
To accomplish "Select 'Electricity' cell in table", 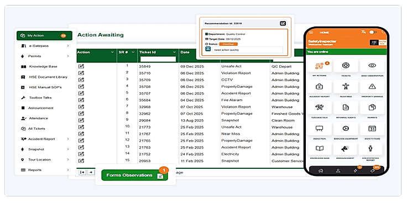I will pos(230,154).
